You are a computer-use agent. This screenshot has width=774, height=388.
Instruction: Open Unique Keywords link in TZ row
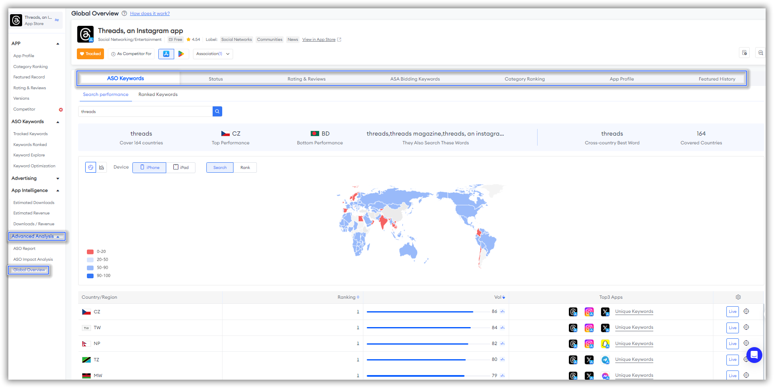pos(634,359)
